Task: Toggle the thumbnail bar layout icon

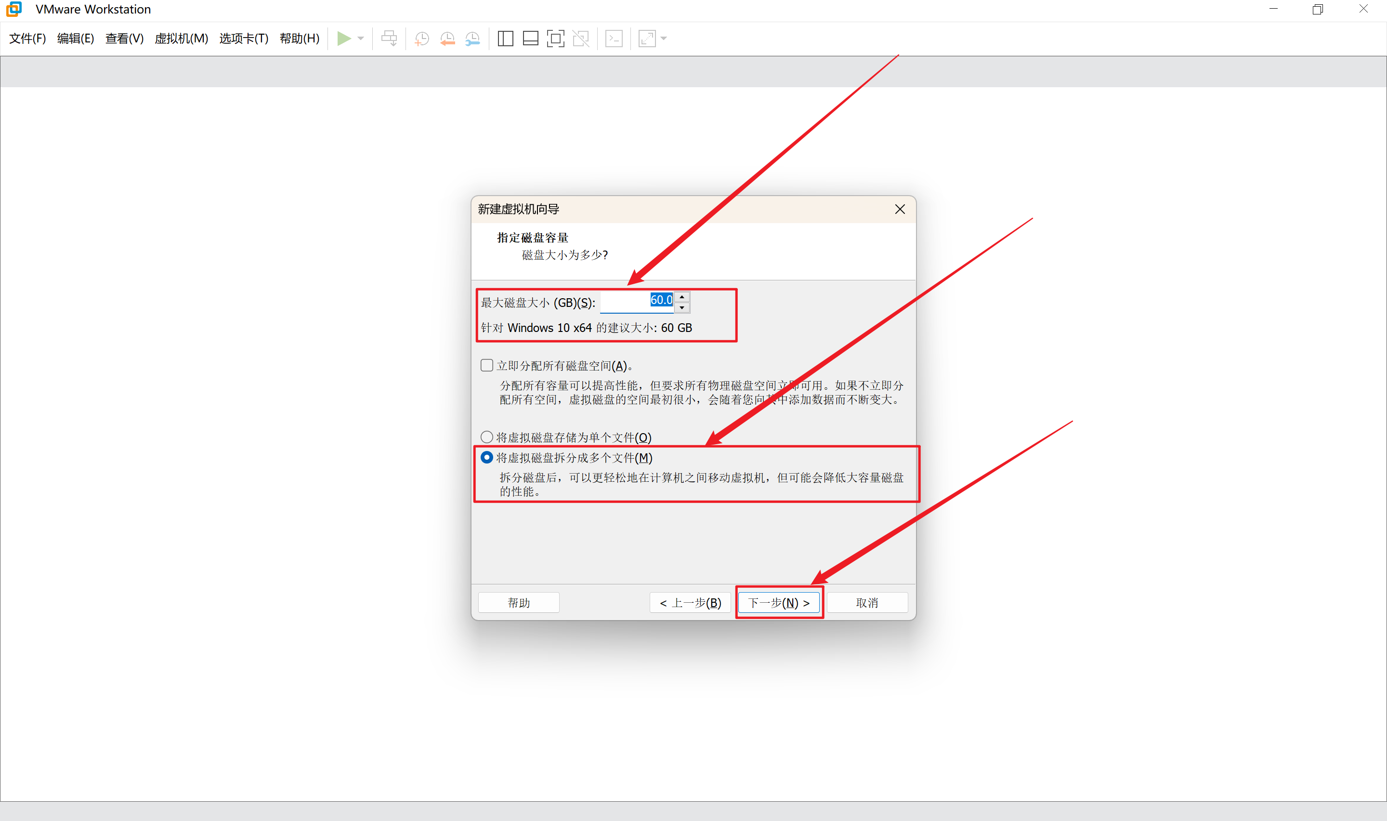Action: pyautogui.click(x=530, y=38)
